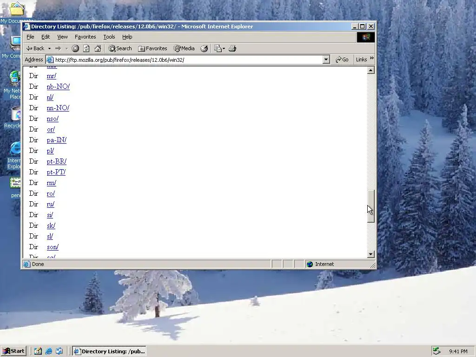Click the Forward arrow button
The image size is (476, 357).
click(58, 48)
